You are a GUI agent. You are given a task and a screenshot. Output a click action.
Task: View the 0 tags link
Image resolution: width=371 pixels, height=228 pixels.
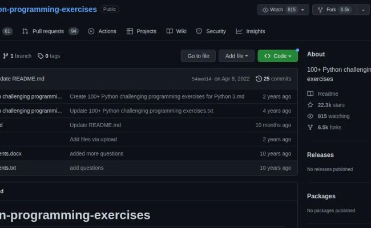point(49,56)
